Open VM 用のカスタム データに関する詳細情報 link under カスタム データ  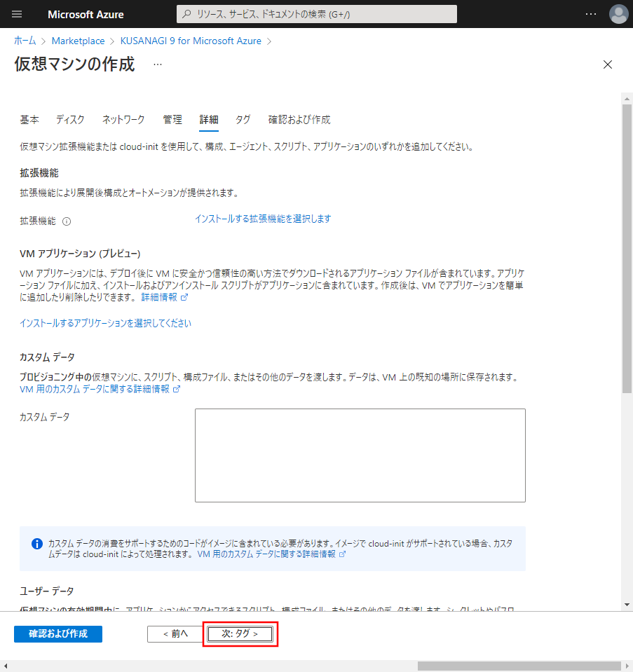[x=100, y=389]
